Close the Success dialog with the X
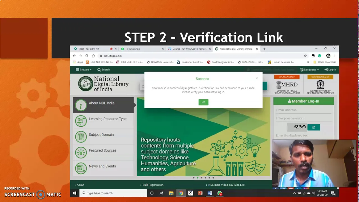 (257, 78)
